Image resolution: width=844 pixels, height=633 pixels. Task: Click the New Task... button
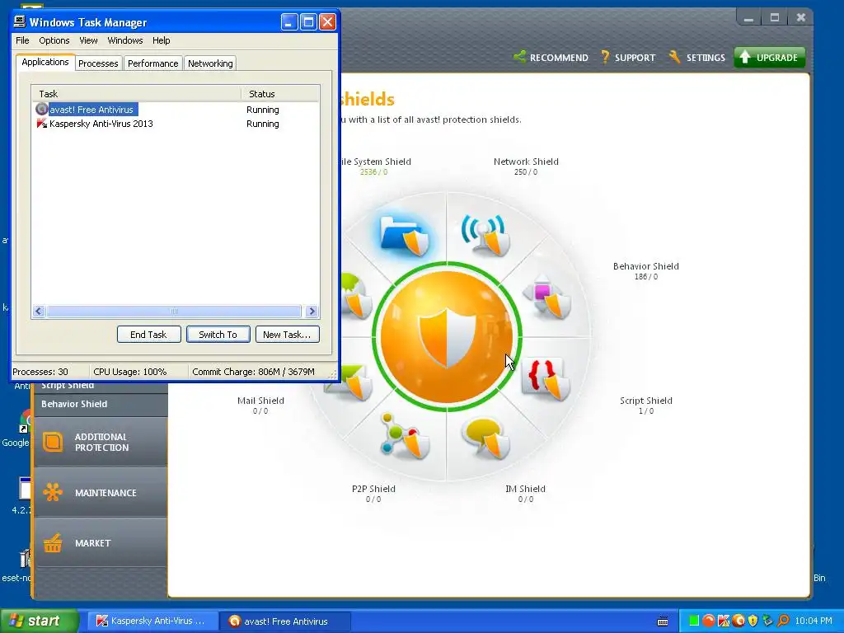point(287,335)
